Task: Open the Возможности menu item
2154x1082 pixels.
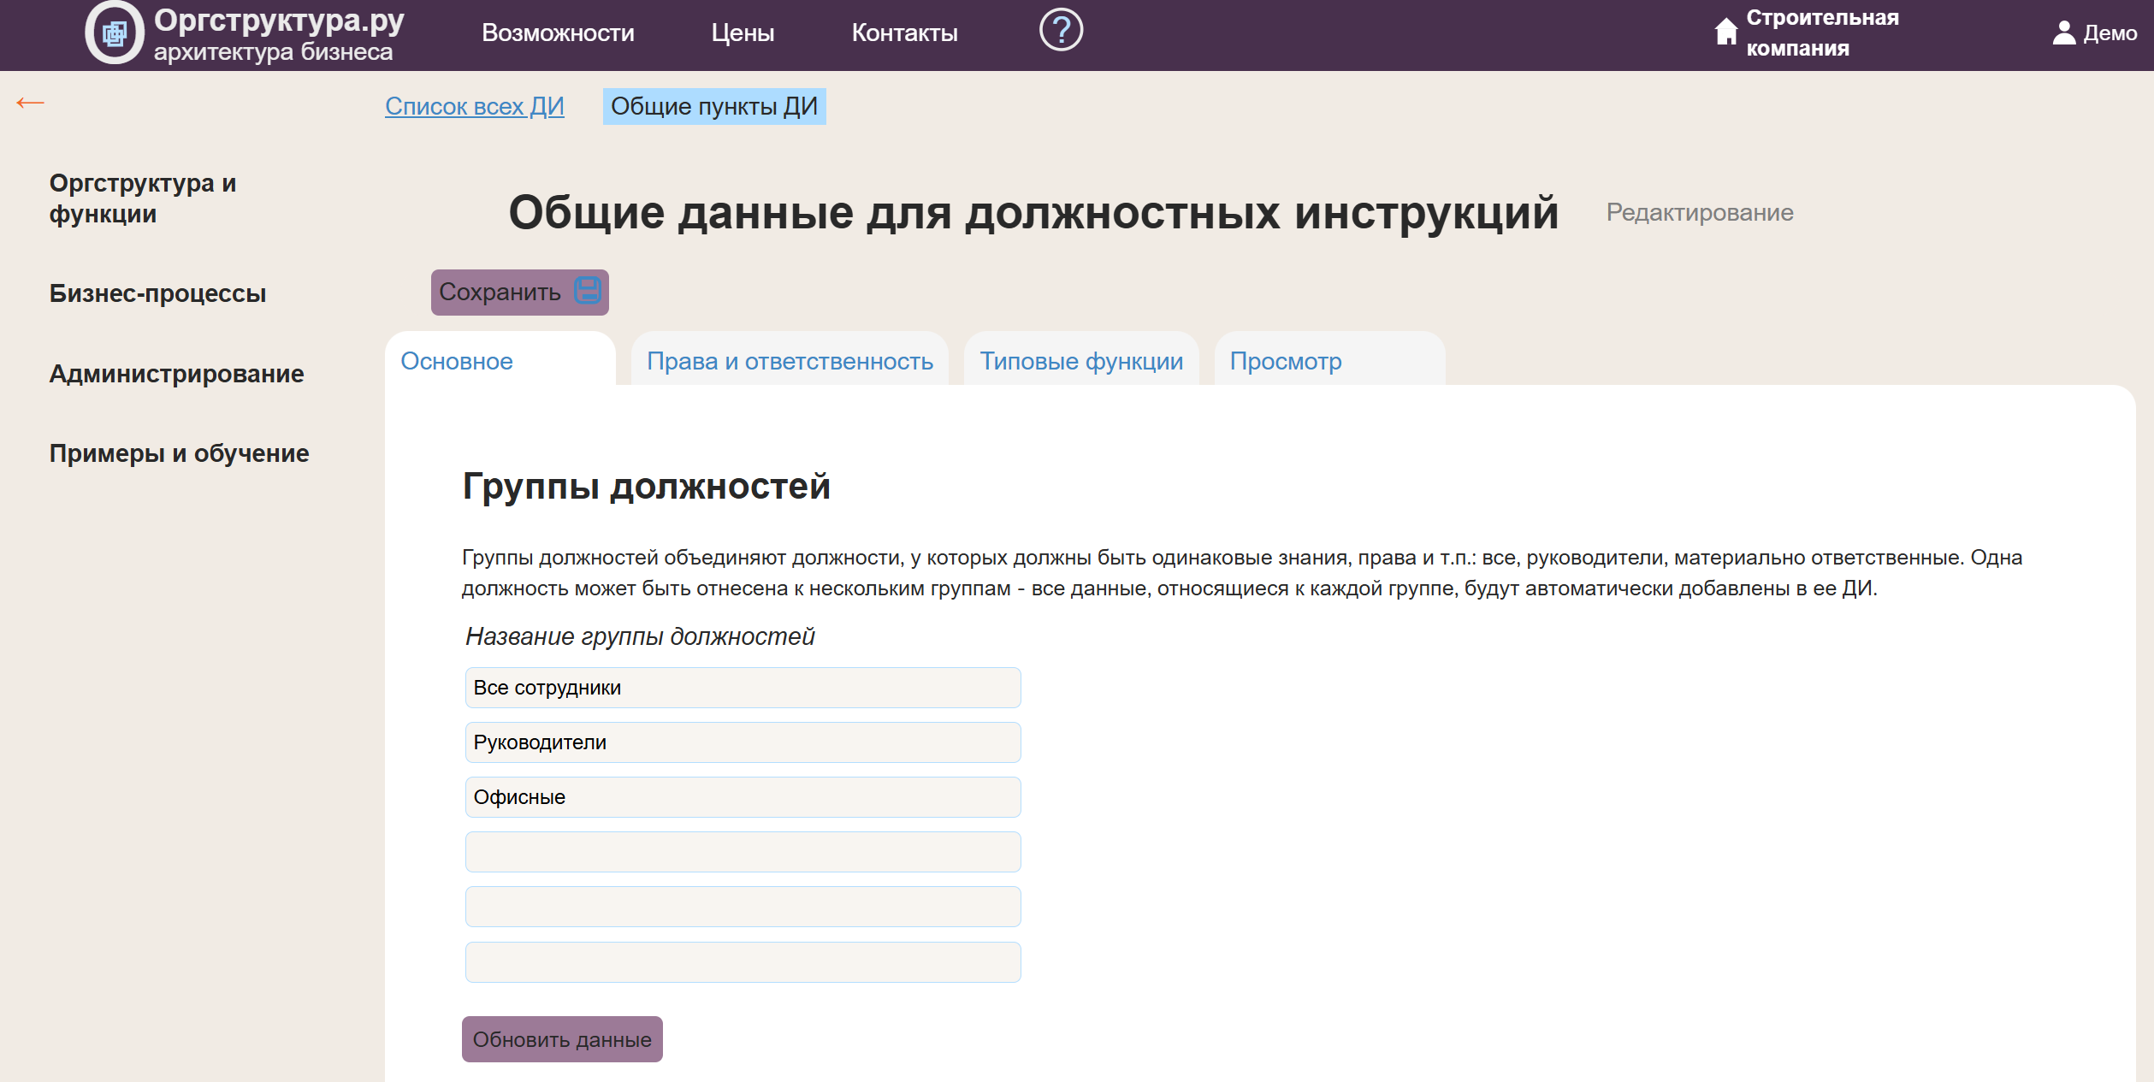Action: click(x=558, y=33)
